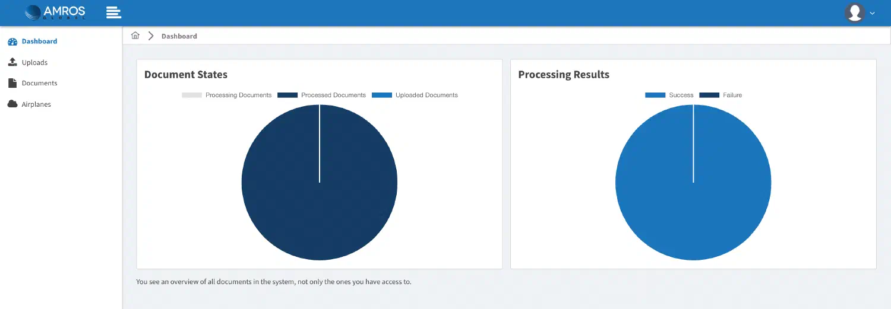Image resolution: width=891 pixels, height=309 pixels.
Task: Click the home icon in breadcrumb
Action: click(x=135, y=36)
